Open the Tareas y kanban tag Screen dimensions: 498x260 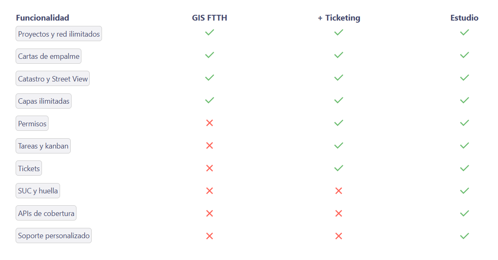pos(43,146)
